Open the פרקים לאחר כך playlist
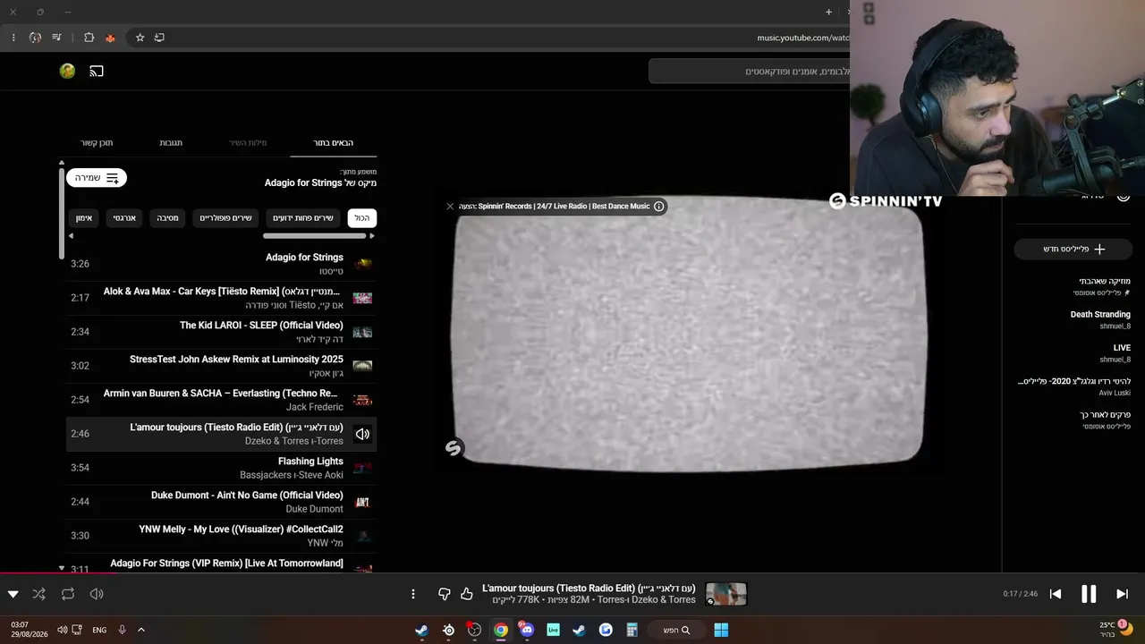 [1074, 419]
